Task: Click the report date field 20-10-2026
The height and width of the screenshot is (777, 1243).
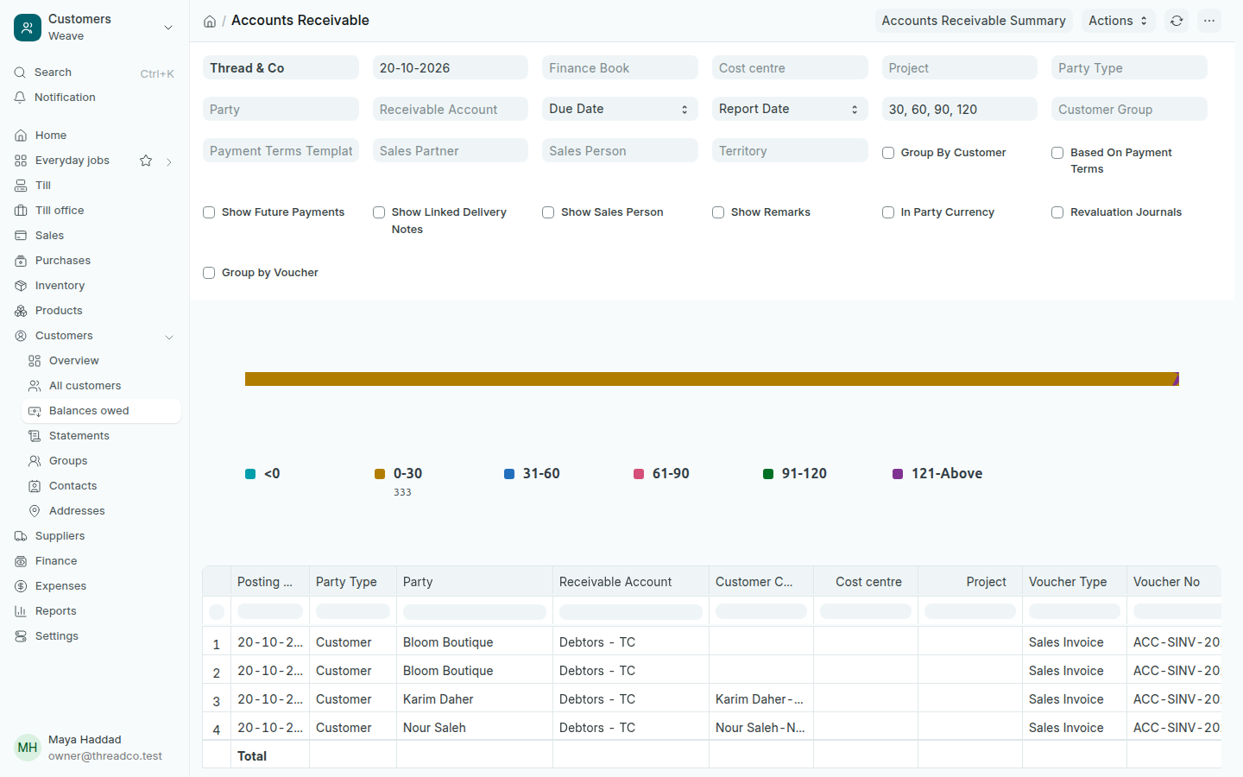Action: point(451,67)
